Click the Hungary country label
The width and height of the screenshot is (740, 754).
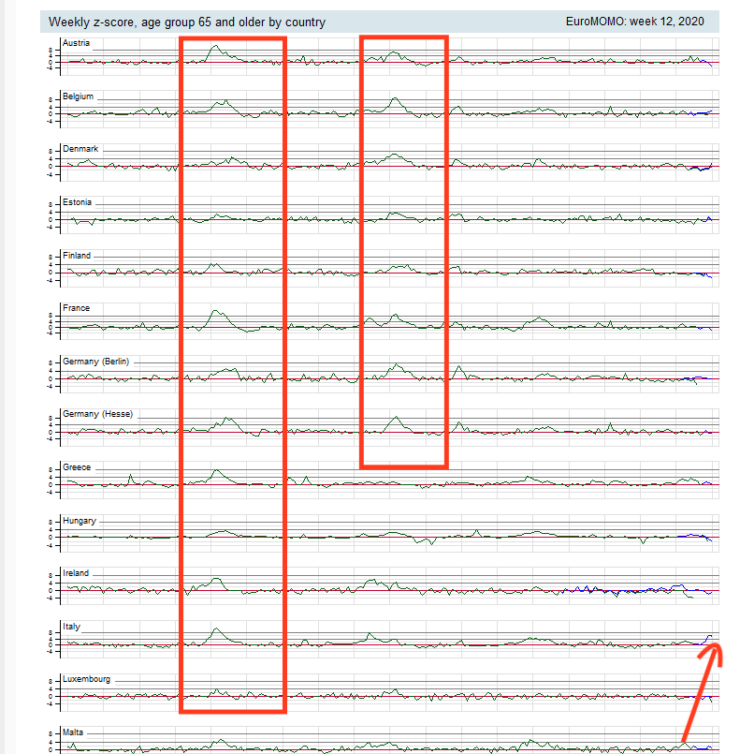(x=80, y=520)
